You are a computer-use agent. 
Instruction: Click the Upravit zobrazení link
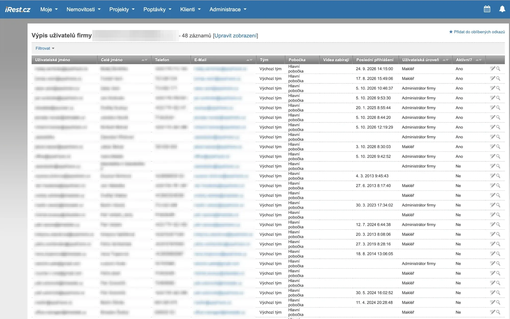pos(235,36)
